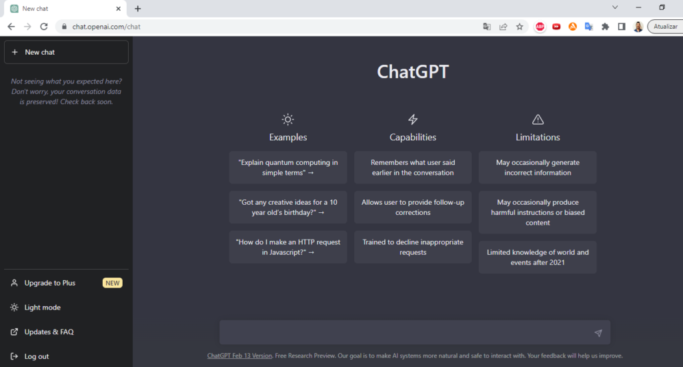Close the New chat browser tab
Image resolution: width=683 pixels, height=367 pixels.
[x=118, y=9]
